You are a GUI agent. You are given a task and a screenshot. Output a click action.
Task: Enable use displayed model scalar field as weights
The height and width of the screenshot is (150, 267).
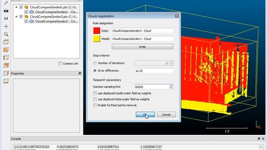coord(95,93)
